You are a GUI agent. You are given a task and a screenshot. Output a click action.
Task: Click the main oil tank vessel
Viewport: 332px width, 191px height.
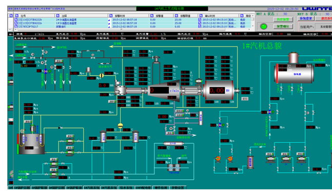pos(31,144)
